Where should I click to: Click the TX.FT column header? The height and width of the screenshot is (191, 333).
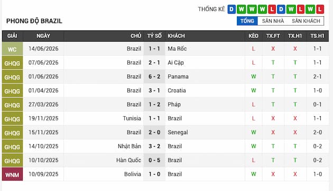pyautogui.click(x=273, y=36)
